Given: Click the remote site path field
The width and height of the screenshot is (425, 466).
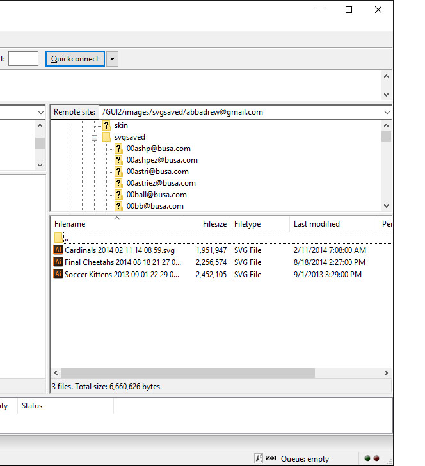Looking at the screenshot, I should tap(241, 113).
